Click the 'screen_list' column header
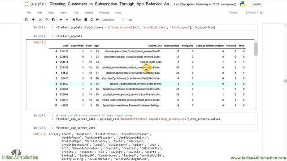Image resolution: width=287 pixels, height=161 pixels. (x=155, y=46)
